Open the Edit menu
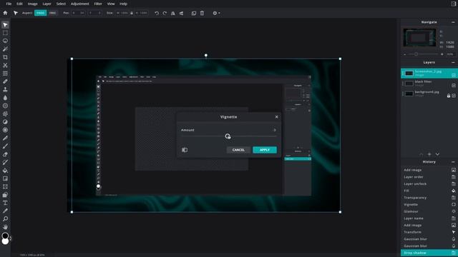 click(x=19, y=4)
